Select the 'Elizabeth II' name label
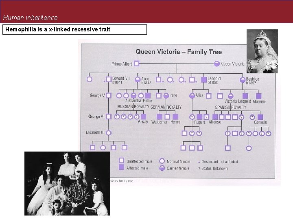Screen dimensions: 293x220 (x=94, y=132)
